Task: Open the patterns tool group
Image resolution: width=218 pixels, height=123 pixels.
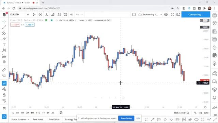Action: (x=4, y=50)
